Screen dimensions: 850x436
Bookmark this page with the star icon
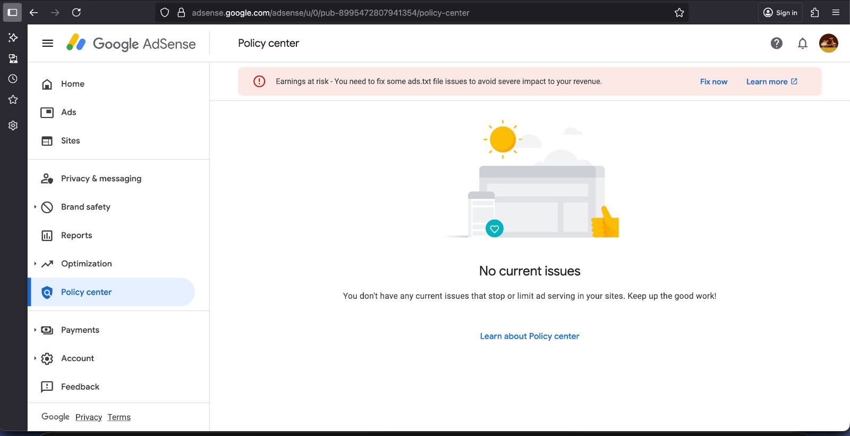click(679, 13)
